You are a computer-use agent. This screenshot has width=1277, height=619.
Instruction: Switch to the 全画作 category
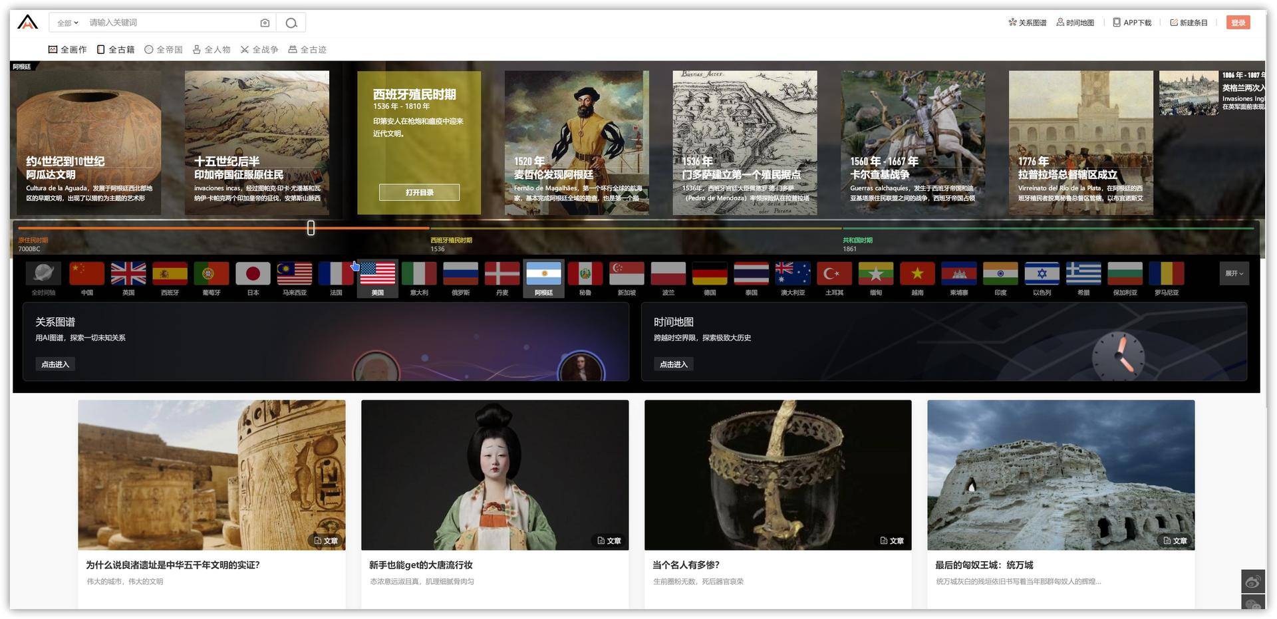[x=67, y=49]
